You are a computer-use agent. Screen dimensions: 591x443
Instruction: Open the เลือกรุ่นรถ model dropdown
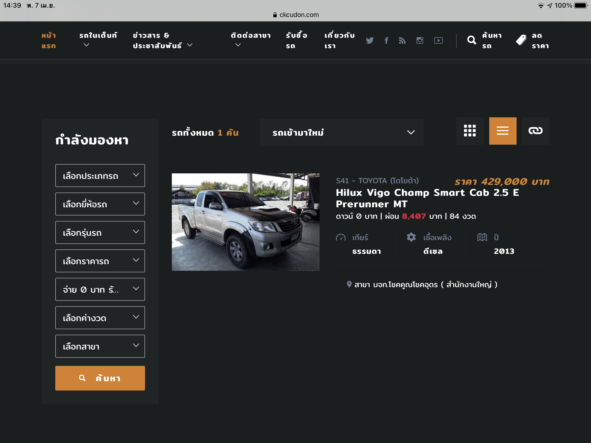[100, 232]
